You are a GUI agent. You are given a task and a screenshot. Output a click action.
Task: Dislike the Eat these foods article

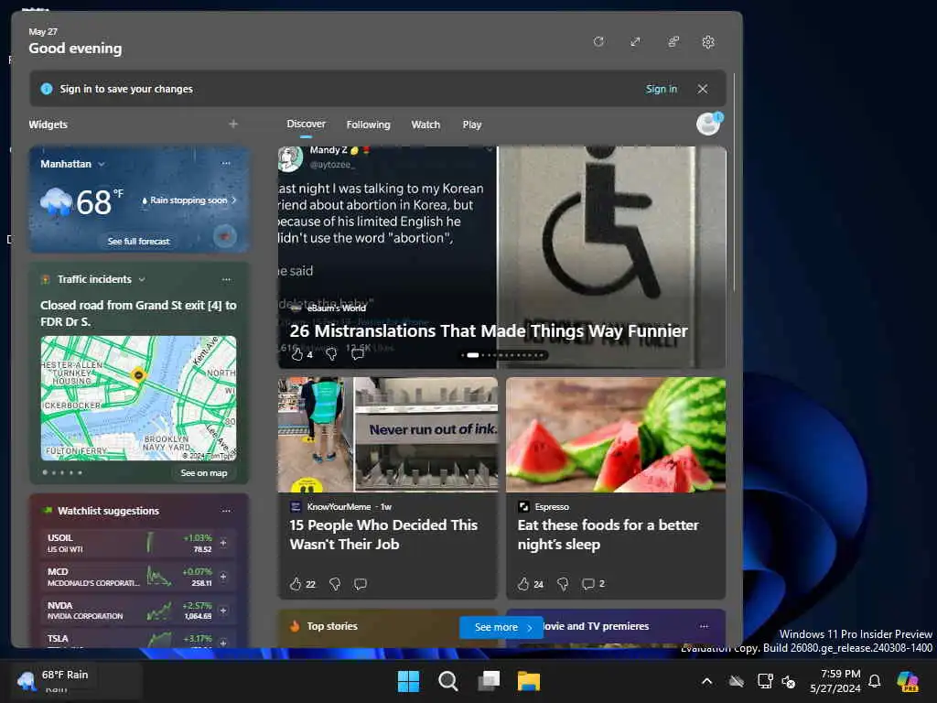coord(563,584)
